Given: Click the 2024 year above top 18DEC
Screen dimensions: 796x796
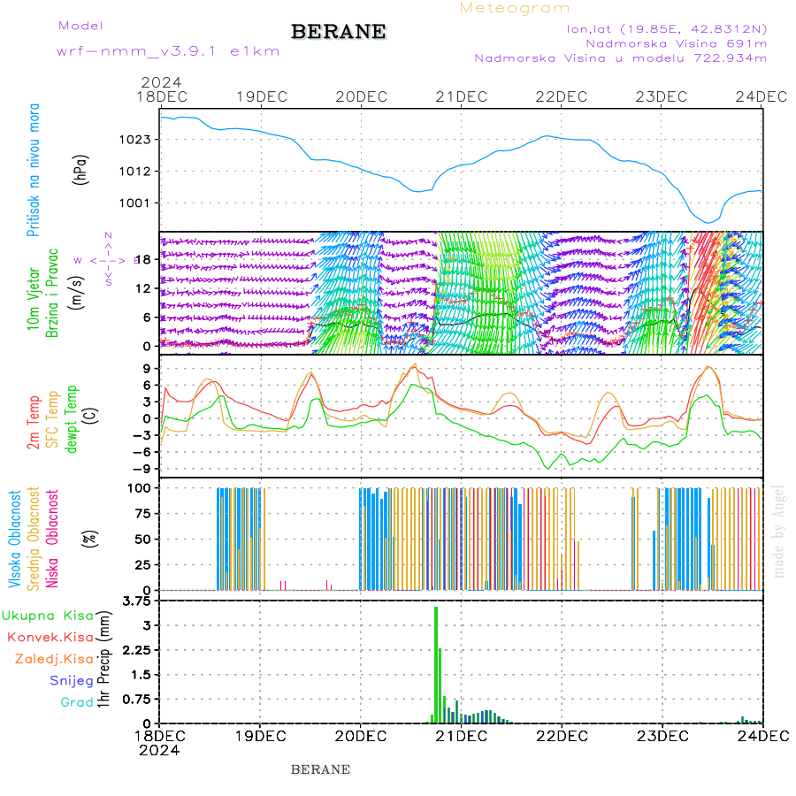Looking at the screenshot, I should point(161,82).
